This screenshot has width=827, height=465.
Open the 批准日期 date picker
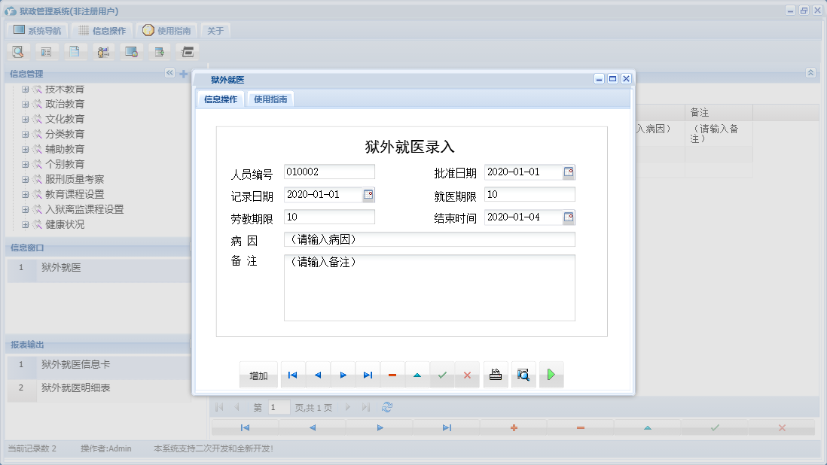point(570,172)
